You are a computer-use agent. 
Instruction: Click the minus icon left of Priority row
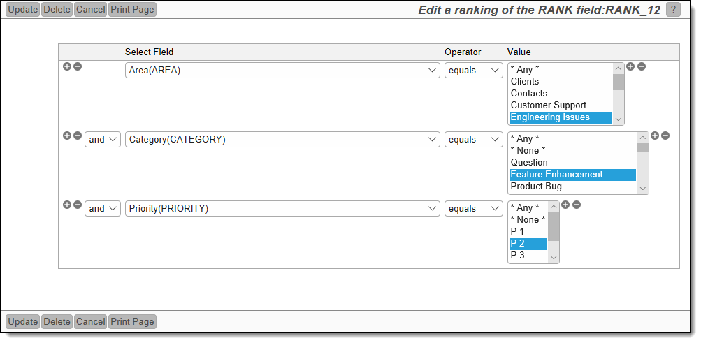tap(78, 205)
